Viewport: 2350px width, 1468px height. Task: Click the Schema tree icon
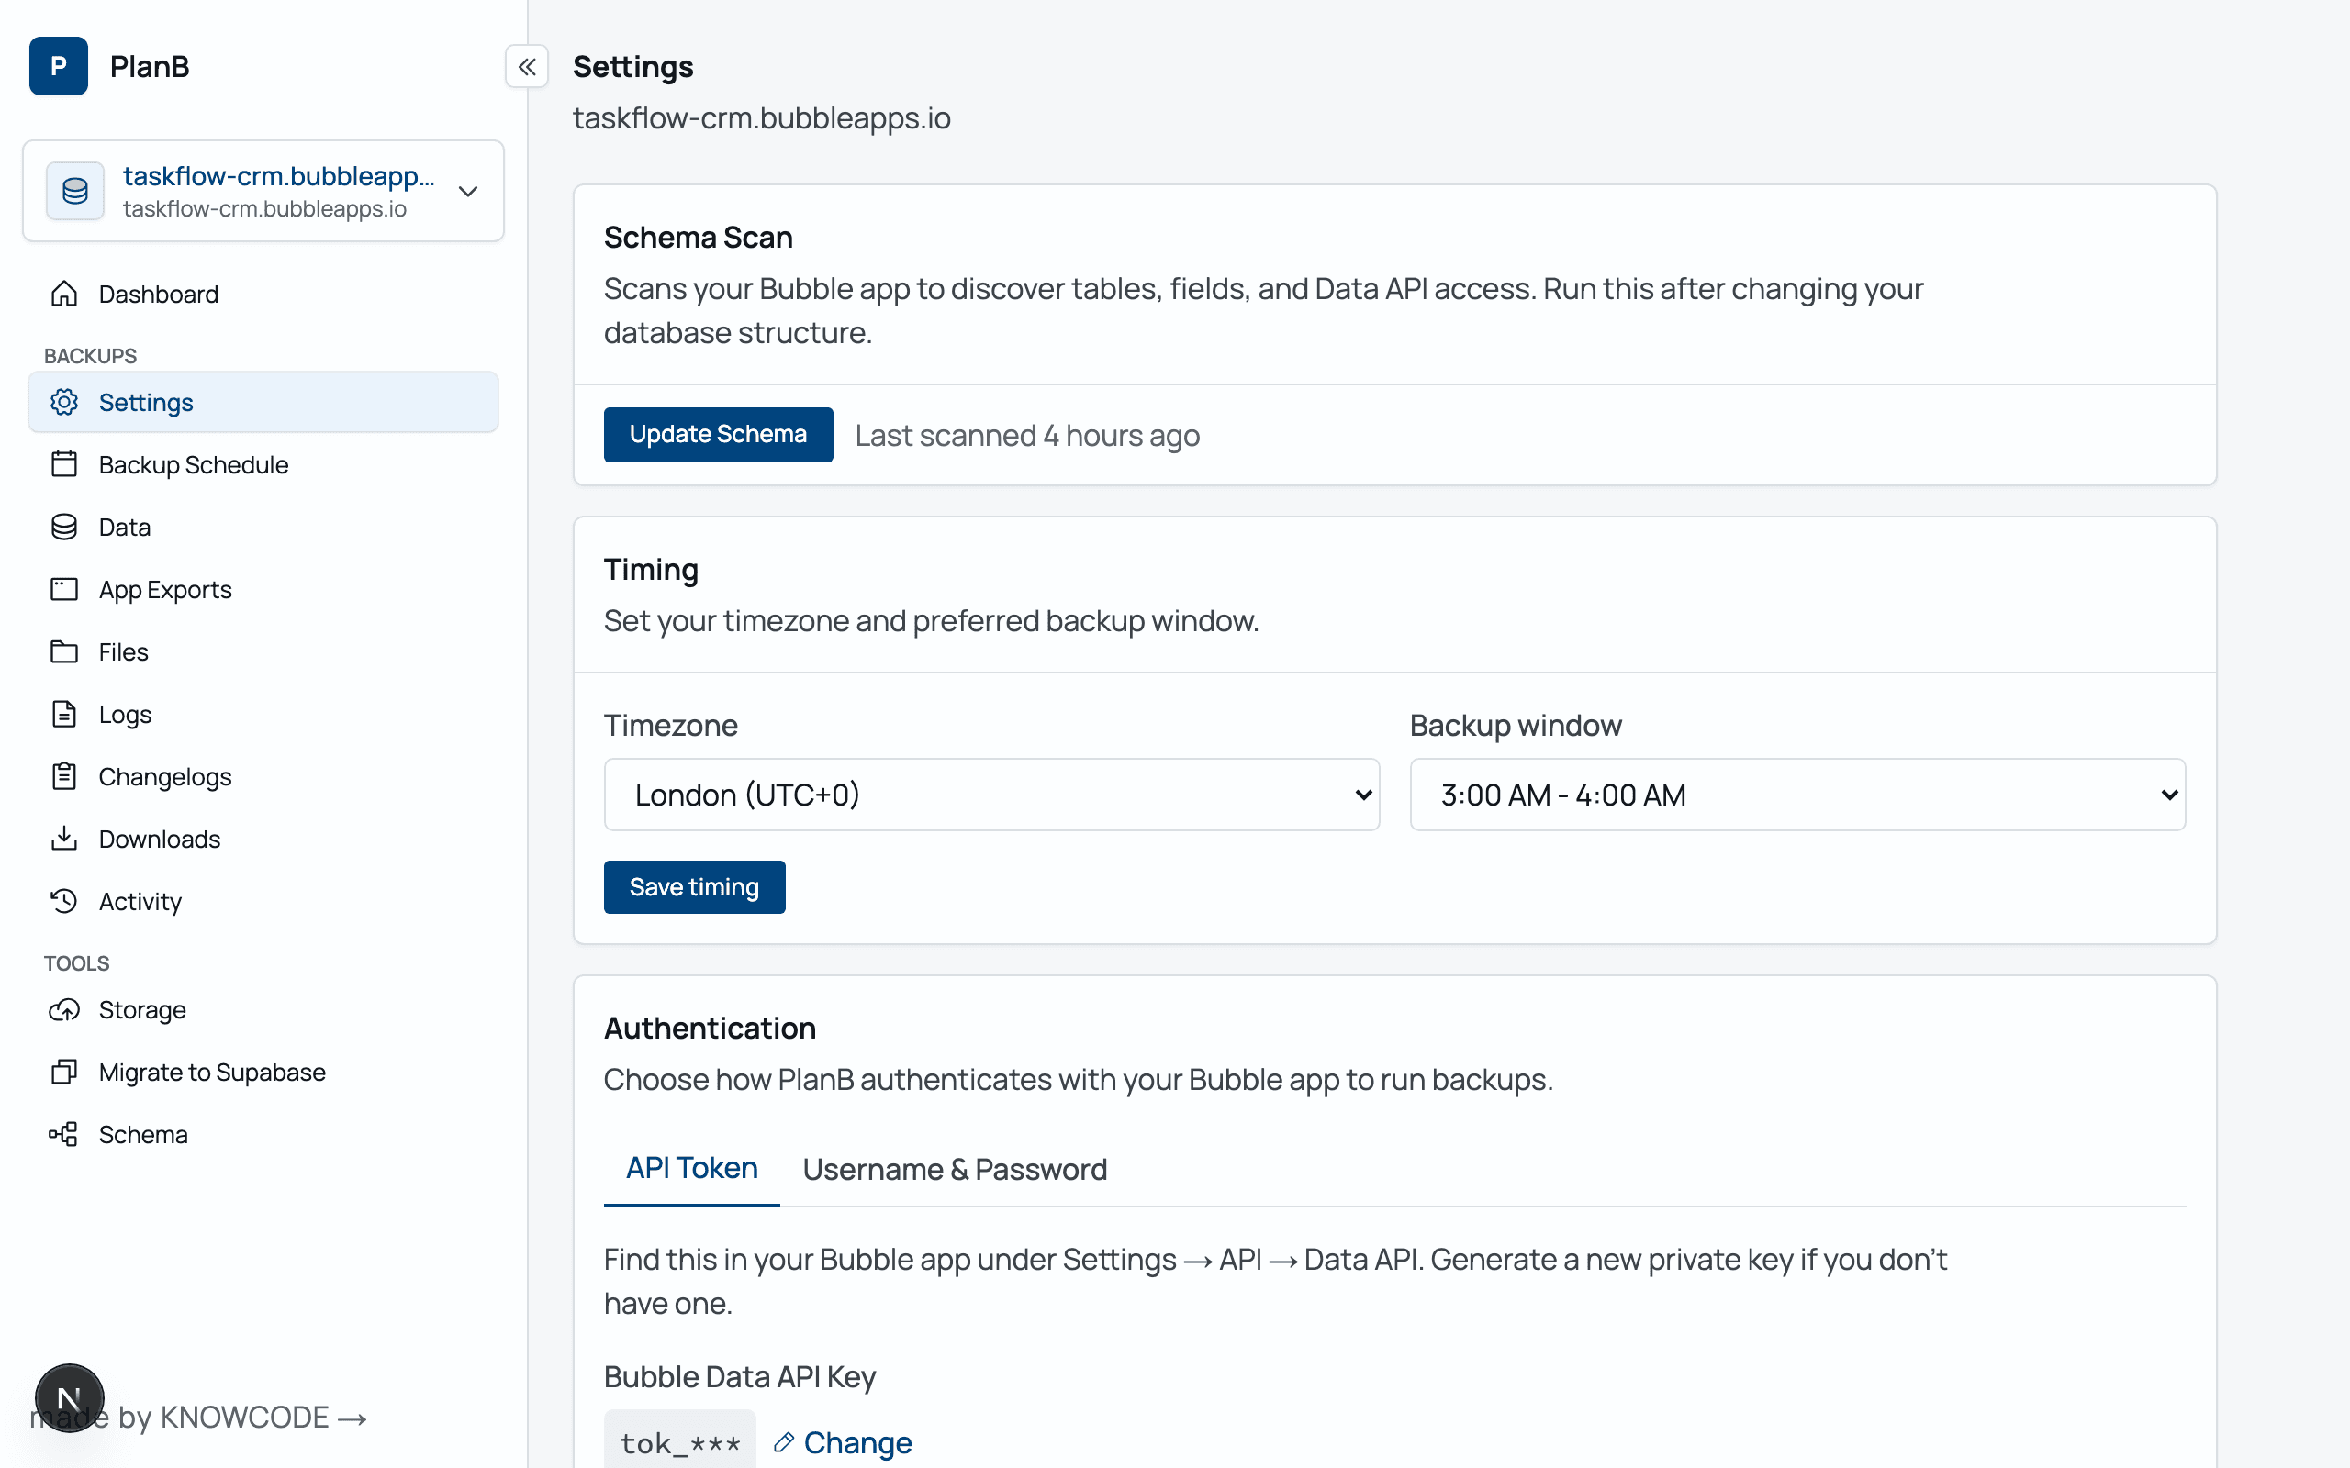click(64, 1134)
